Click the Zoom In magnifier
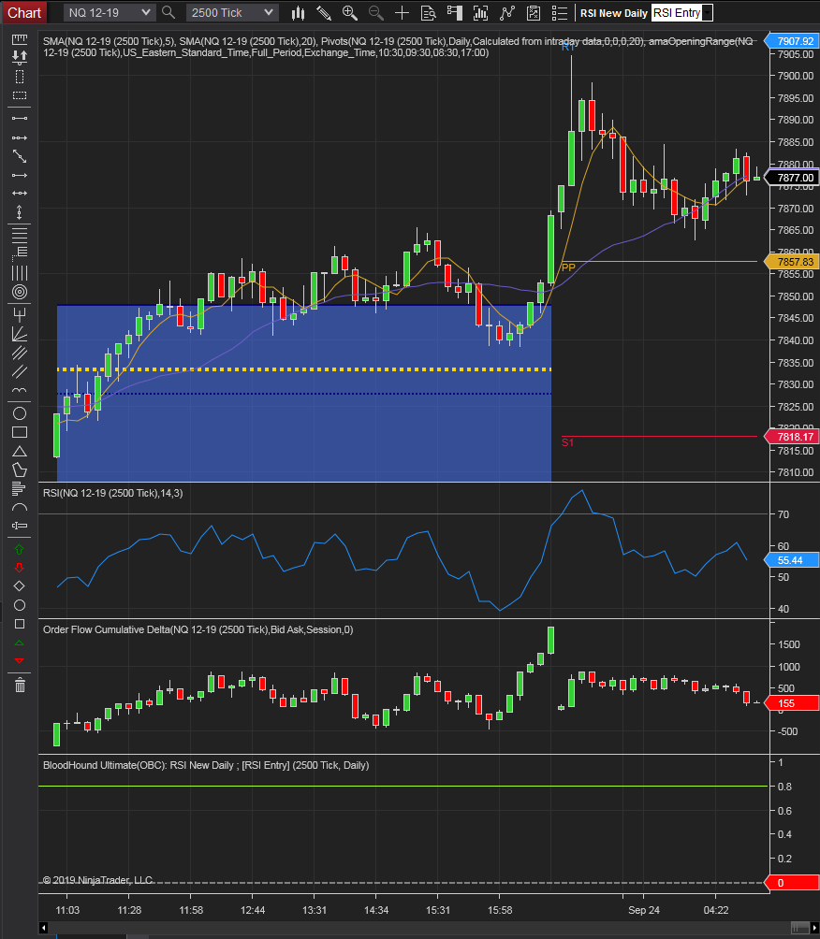This screenshot has width=820, height=939. coord(350,12)
